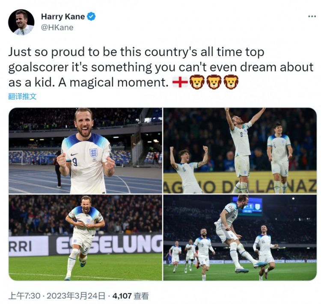Click the 查看 views label
The width and height of the screenshot is (321, 304).
point(141,295)
